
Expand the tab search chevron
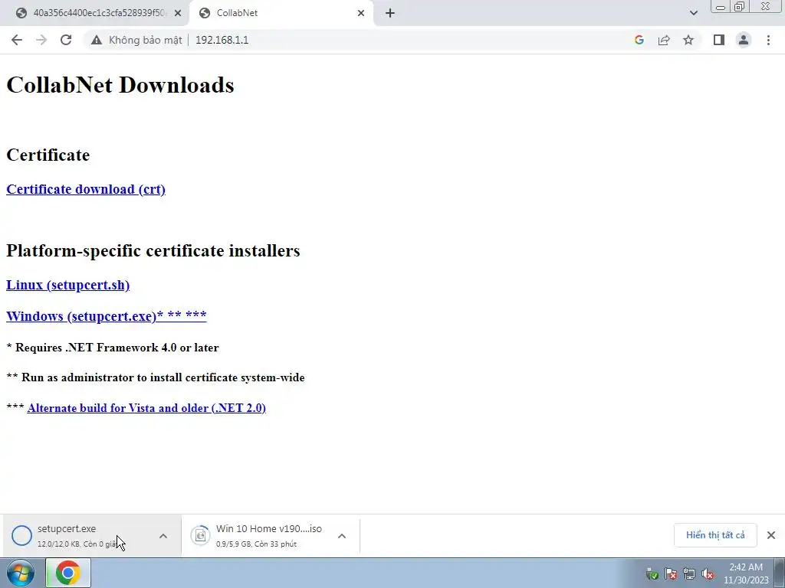(693, 13)
